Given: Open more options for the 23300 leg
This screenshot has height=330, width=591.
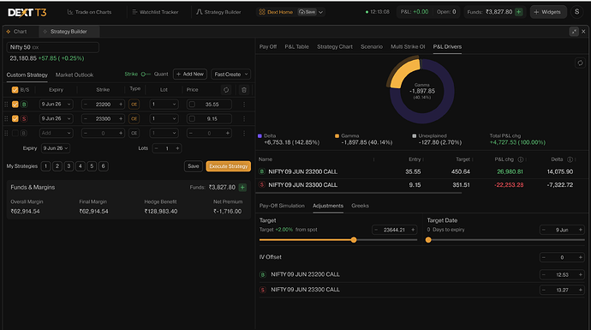Looking at the screenshot, I should [244, 119].
